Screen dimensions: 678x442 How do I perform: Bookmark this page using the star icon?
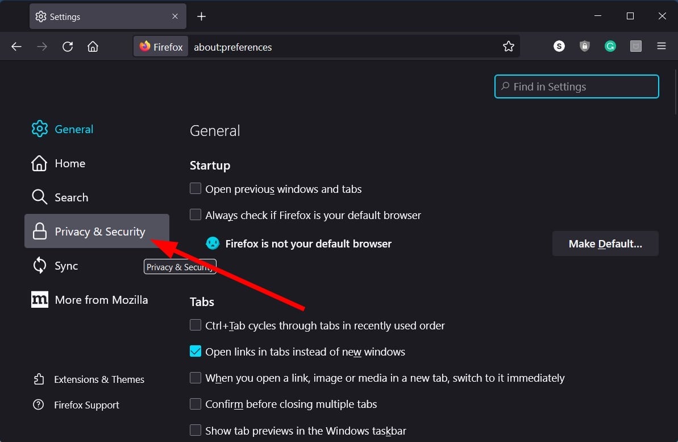509,46
